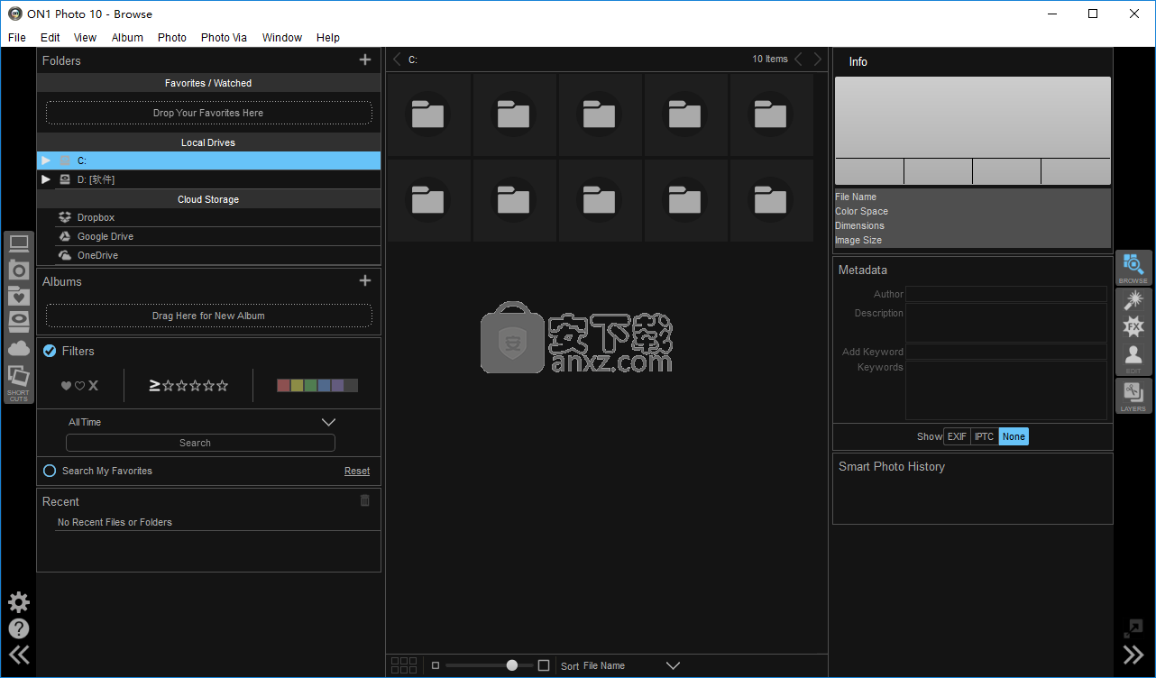This screenshot has width=1156, height=678.
Task: Select the first folder thumbnail
Action: click(428, 115)
